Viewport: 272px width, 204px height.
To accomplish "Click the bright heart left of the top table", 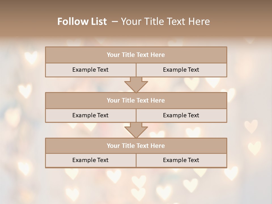I will pos(31,58).
